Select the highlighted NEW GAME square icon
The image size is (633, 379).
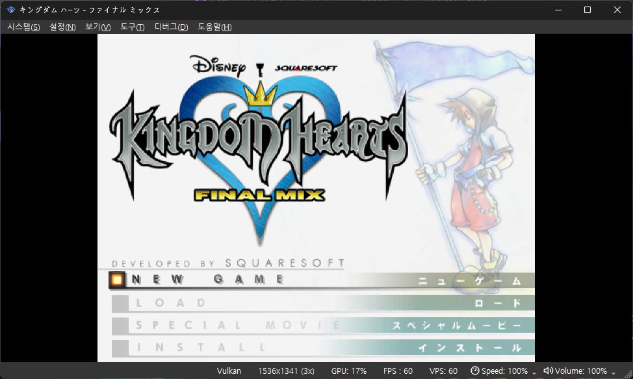click(x=117, y=280)
